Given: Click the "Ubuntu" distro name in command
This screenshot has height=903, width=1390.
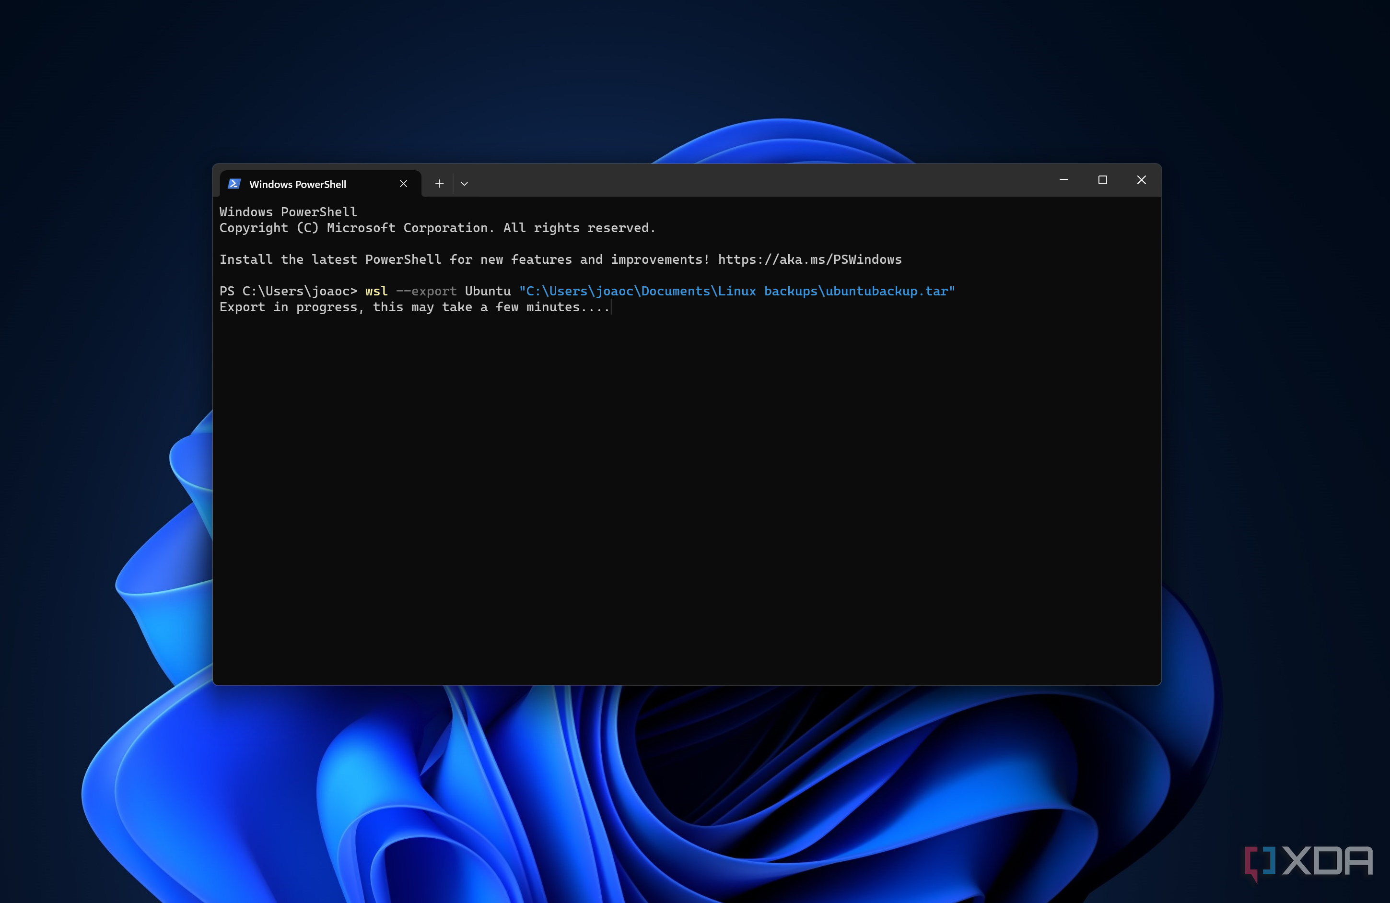Looking at the screenshot, I should [488, 291].
